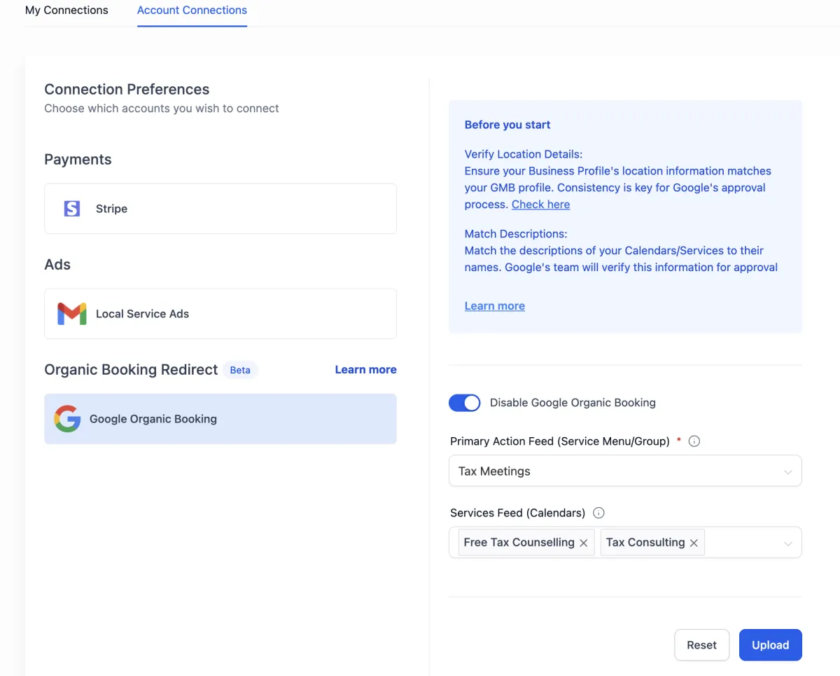Expand the Services Feed calendars dropdown arrow
Screen dimensions: 840x676
pyautogui.click(x=788, y=544)
